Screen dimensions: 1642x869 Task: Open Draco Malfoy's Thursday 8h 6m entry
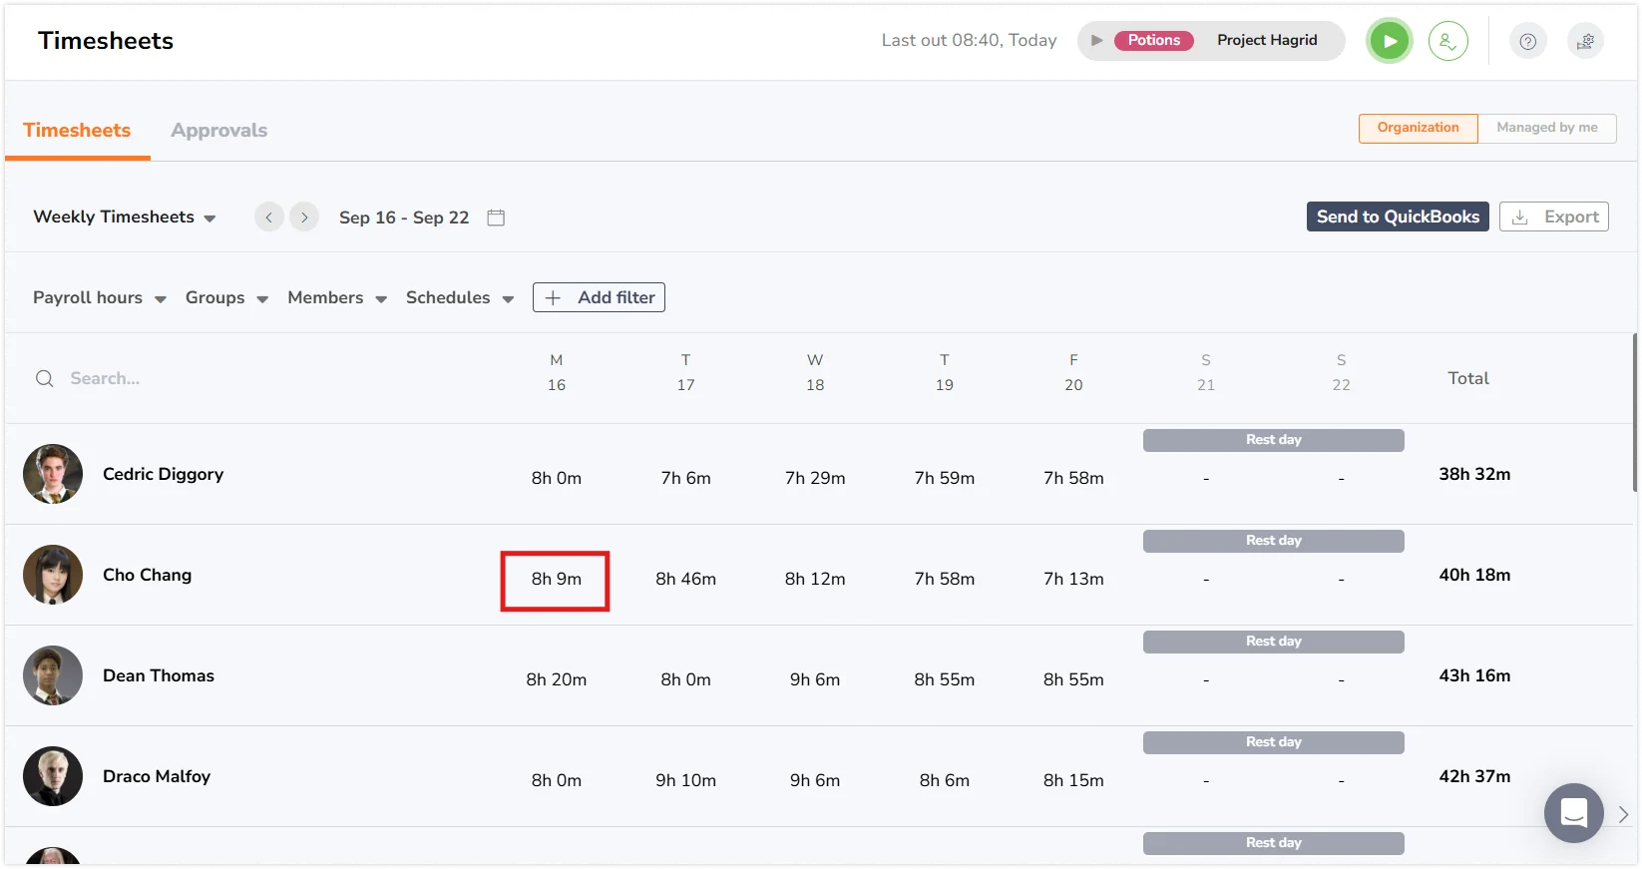tap(944, 780)
